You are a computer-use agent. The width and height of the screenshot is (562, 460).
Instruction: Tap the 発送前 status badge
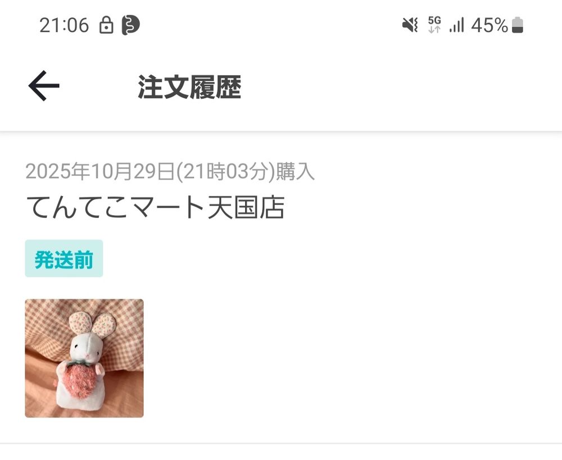tap(64, 259)
